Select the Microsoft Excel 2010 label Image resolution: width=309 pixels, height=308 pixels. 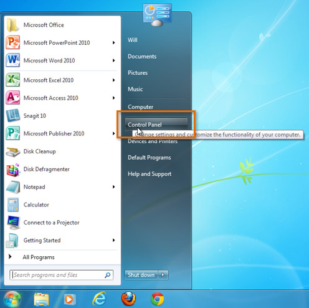coord(49,80)
